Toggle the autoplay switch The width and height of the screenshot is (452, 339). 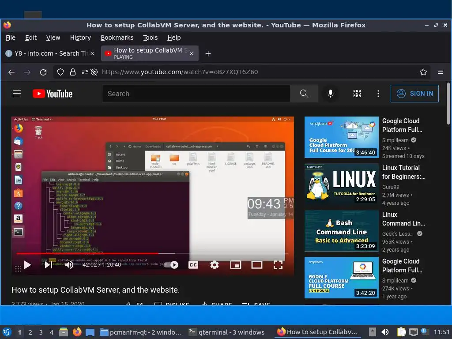(x=171, y=265)
